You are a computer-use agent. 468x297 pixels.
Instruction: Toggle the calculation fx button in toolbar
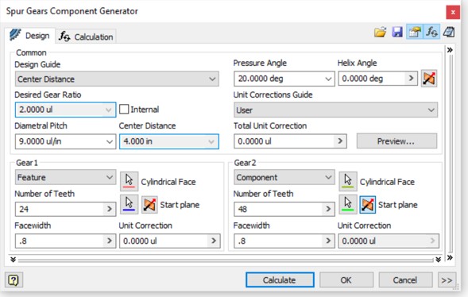point(431,32)
